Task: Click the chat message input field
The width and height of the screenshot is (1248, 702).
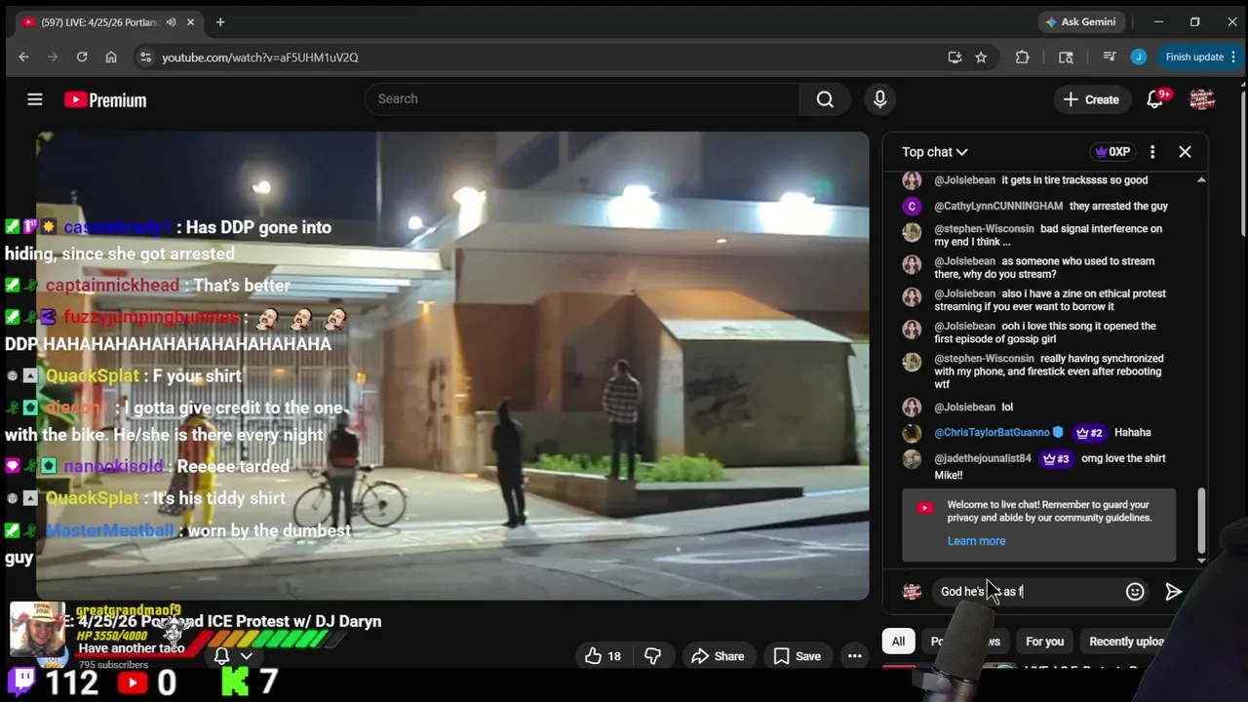Action: [1028, 592]
